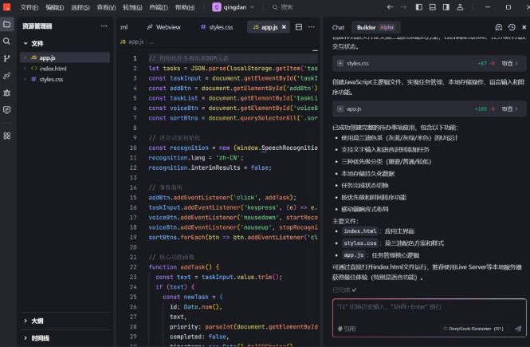Click the breadcrumb ellipsis after app.js
This screenshot has width=530, height=347.
pyautogui.click(x=151, y=42)
